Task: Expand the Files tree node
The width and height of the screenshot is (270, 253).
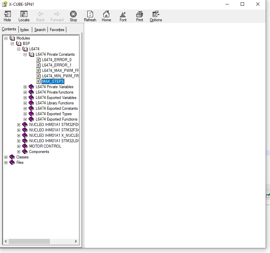Action: pyautogui.click(x=6, y=162)
